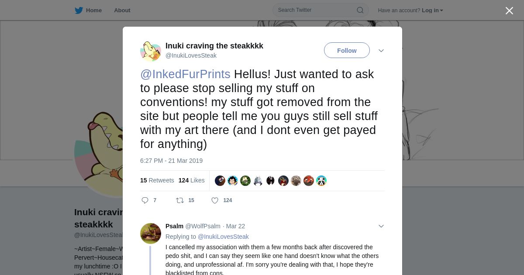View the 15 Retweets list
The width and height of the screenshot is (524, 275).
tap(157, 180)
